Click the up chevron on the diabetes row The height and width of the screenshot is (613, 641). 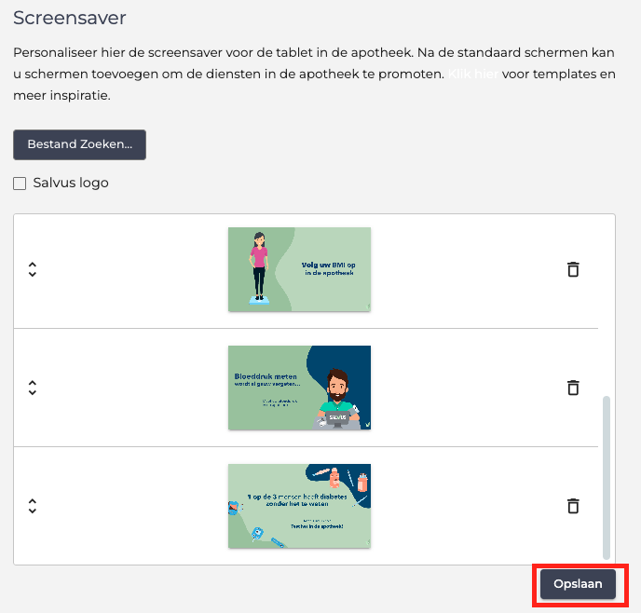click(32, 501)
